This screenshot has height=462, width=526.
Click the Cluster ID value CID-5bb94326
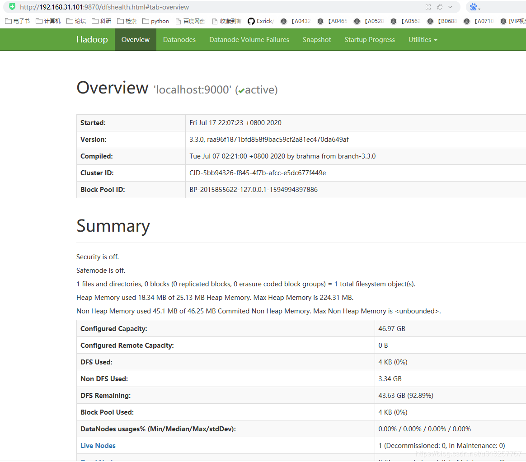(258, 173)
